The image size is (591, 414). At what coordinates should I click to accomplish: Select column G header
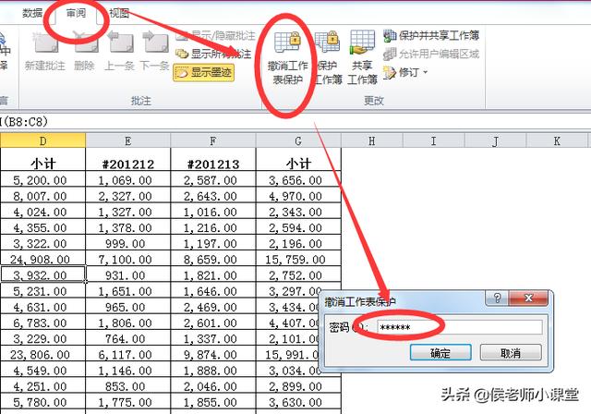pyautogui.click(x=298, y=141)
